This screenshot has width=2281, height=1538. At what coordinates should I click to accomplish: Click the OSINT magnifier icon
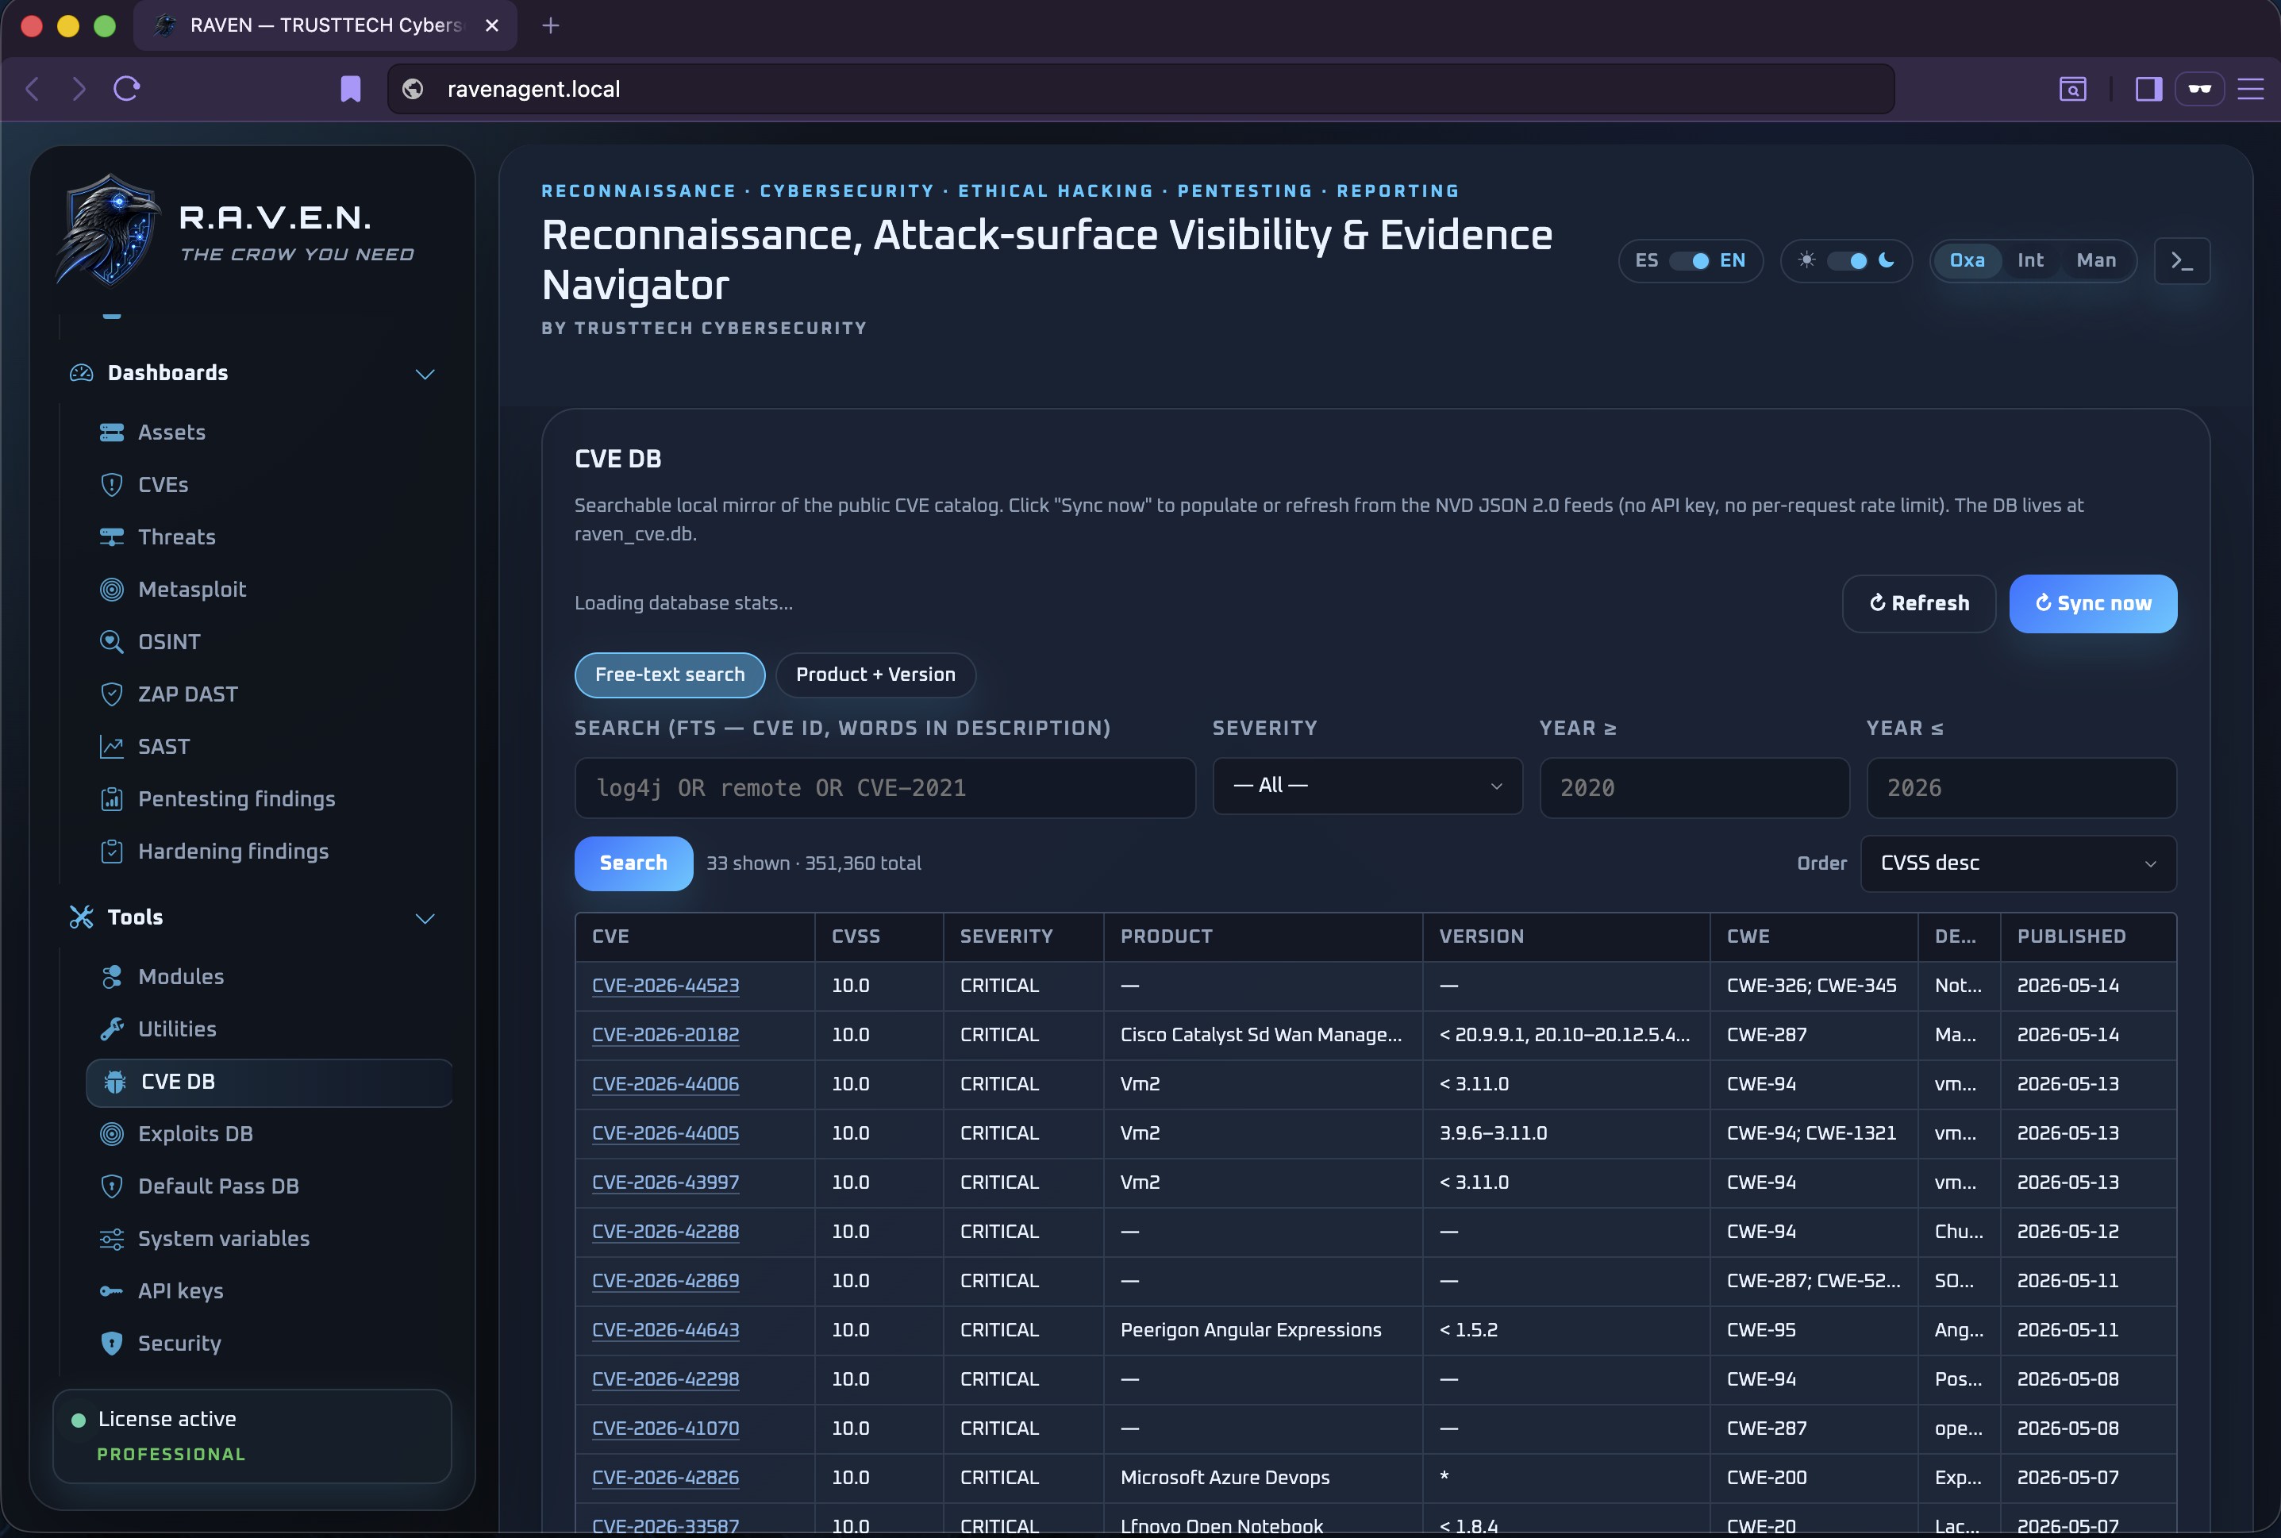(112, 641)
